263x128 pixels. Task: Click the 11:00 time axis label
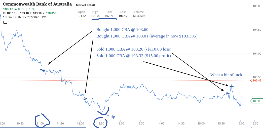40,124
